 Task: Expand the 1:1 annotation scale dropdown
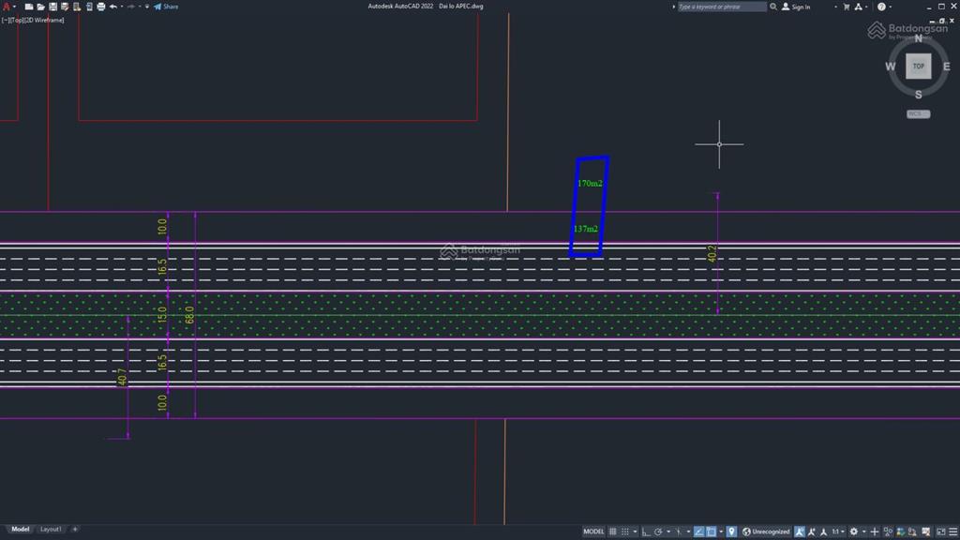[837, 532]
